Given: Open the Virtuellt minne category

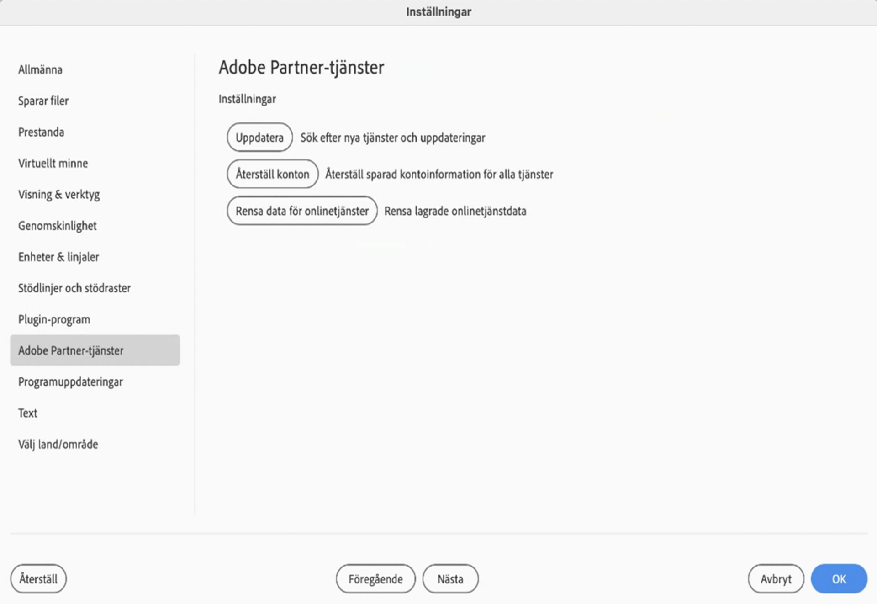Looking at the screenshot, I should (53, 164).
